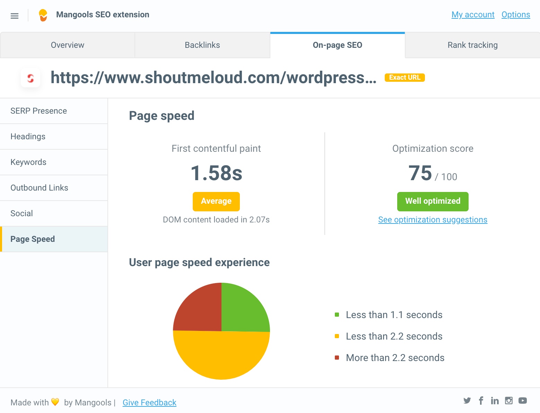Click the 'Optimization score' label
The width and height of the screenshot is (540, 413).
tap(433, 149)
